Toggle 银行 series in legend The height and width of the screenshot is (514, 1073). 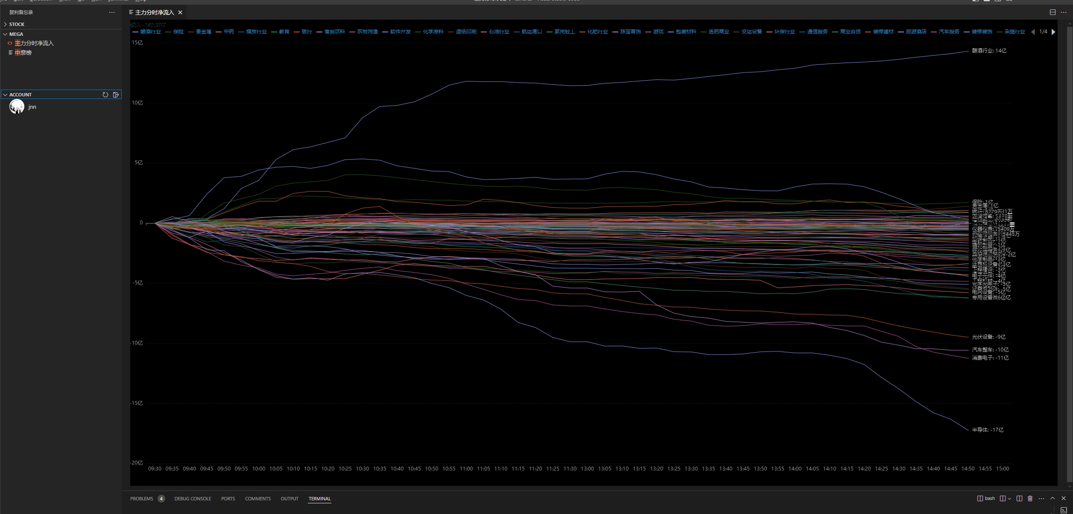(302, 32)
